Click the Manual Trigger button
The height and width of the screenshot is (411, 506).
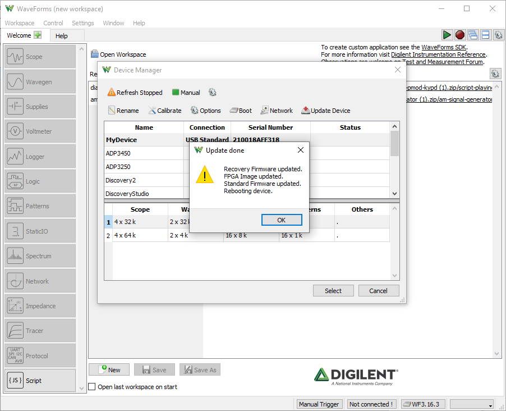tap(319, 404)
